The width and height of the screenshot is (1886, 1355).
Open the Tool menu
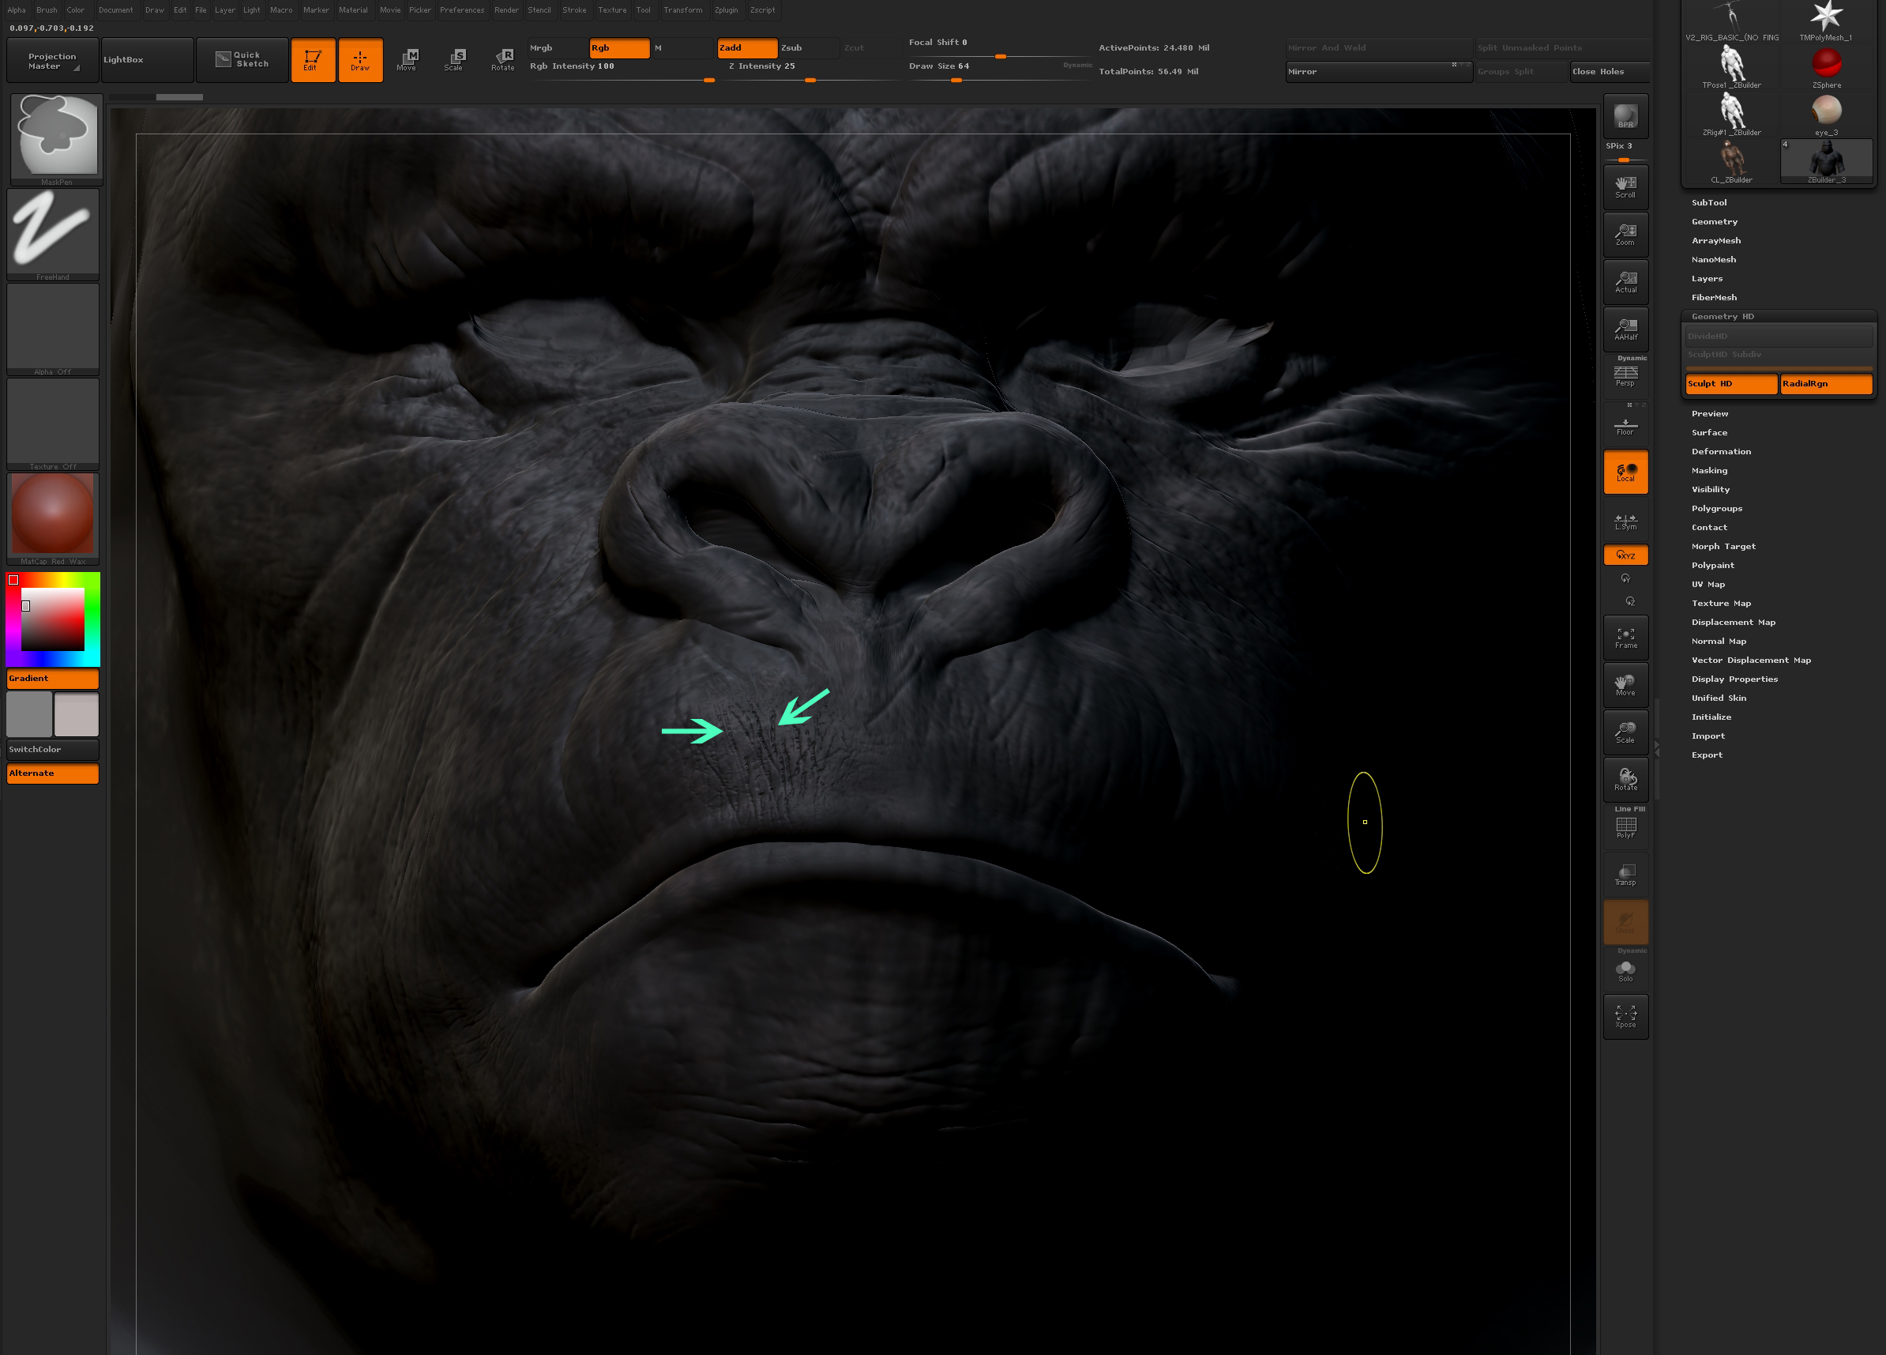tap(643, 10)
